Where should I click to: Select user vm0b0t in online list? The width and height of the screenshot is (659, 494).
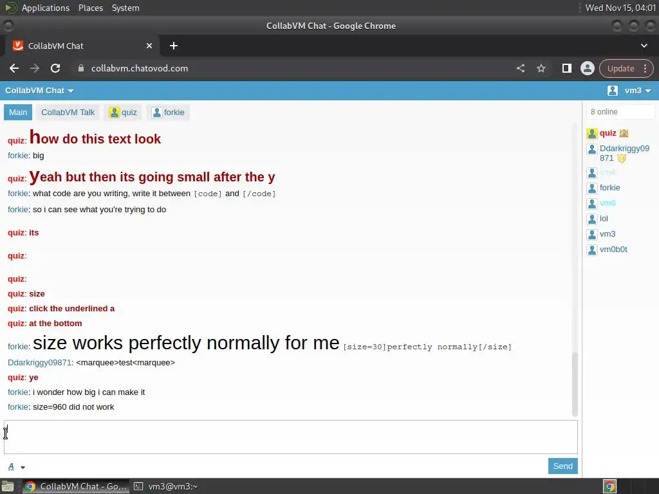pos(613,250)
